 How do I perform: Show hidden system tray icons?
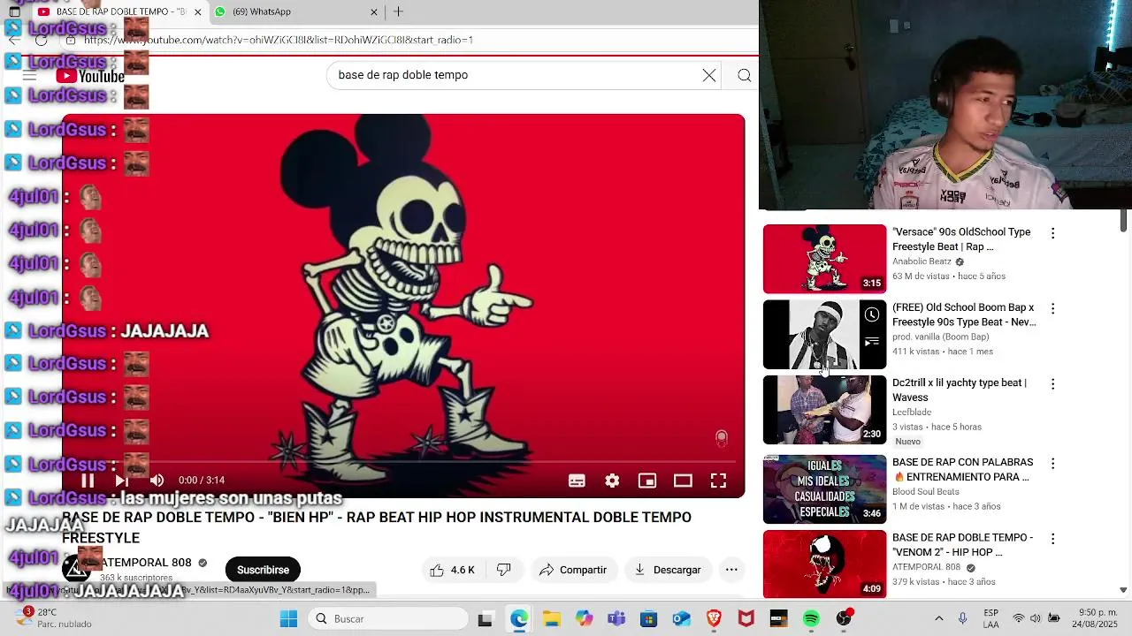click(938, 619)
